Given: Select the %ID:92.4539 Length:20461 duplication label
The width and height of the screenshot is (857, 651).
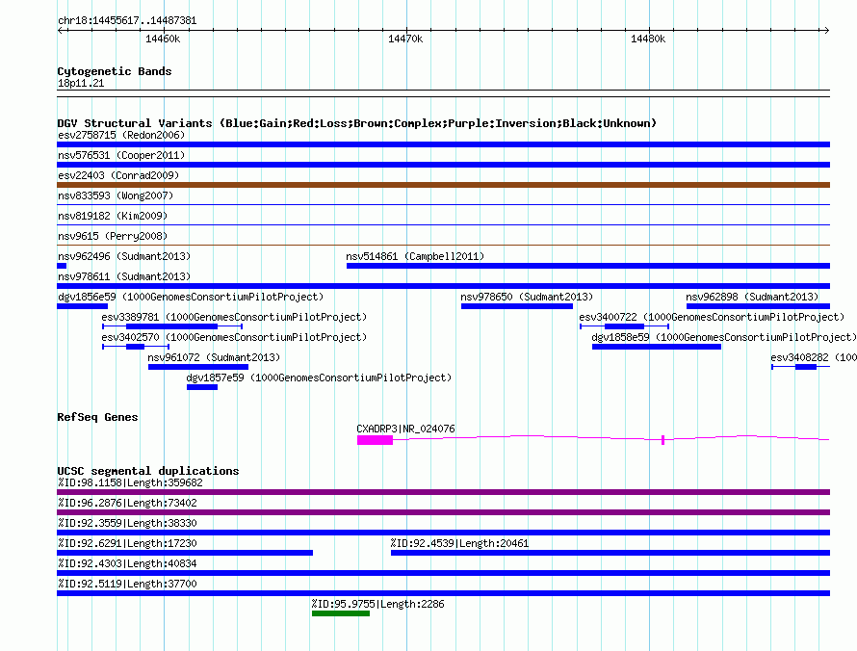Looking at the screenshot, I should tap(459, 543).
